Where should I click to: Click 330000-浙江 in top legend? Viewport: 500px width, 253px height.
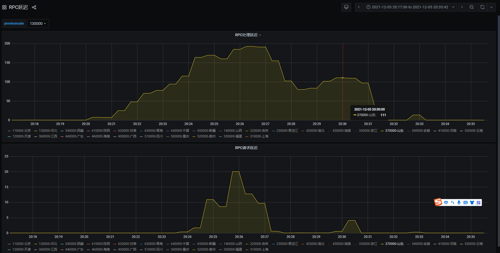368,131
